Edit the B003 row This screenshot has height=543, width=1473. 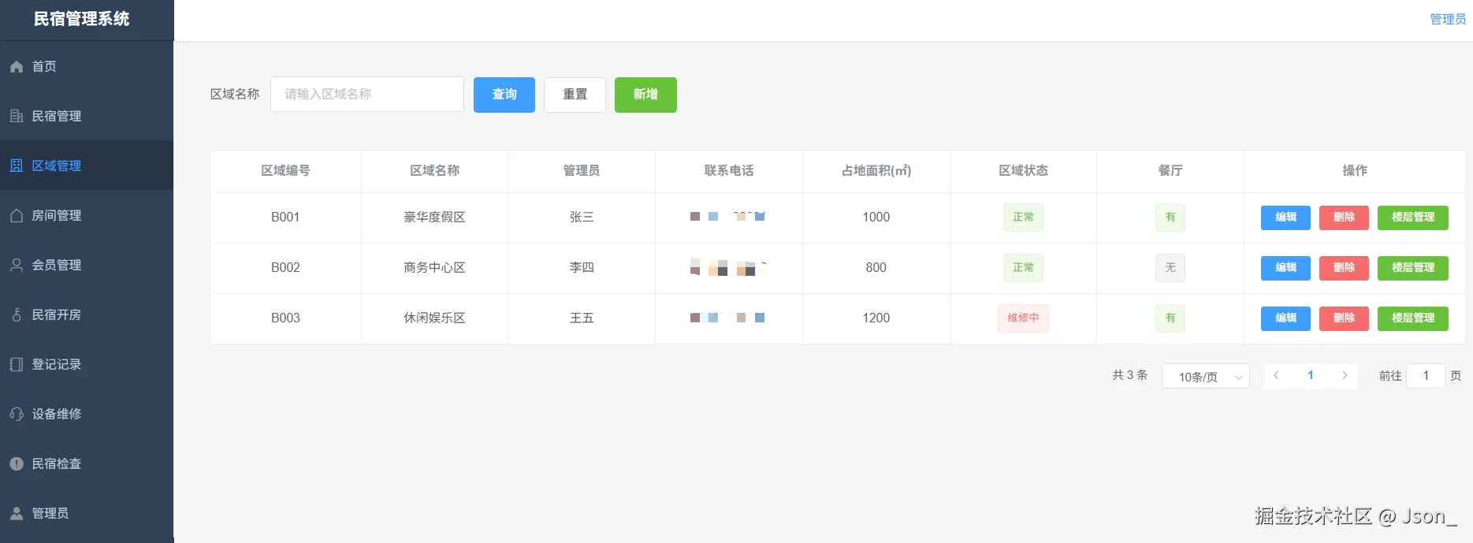1285,318
